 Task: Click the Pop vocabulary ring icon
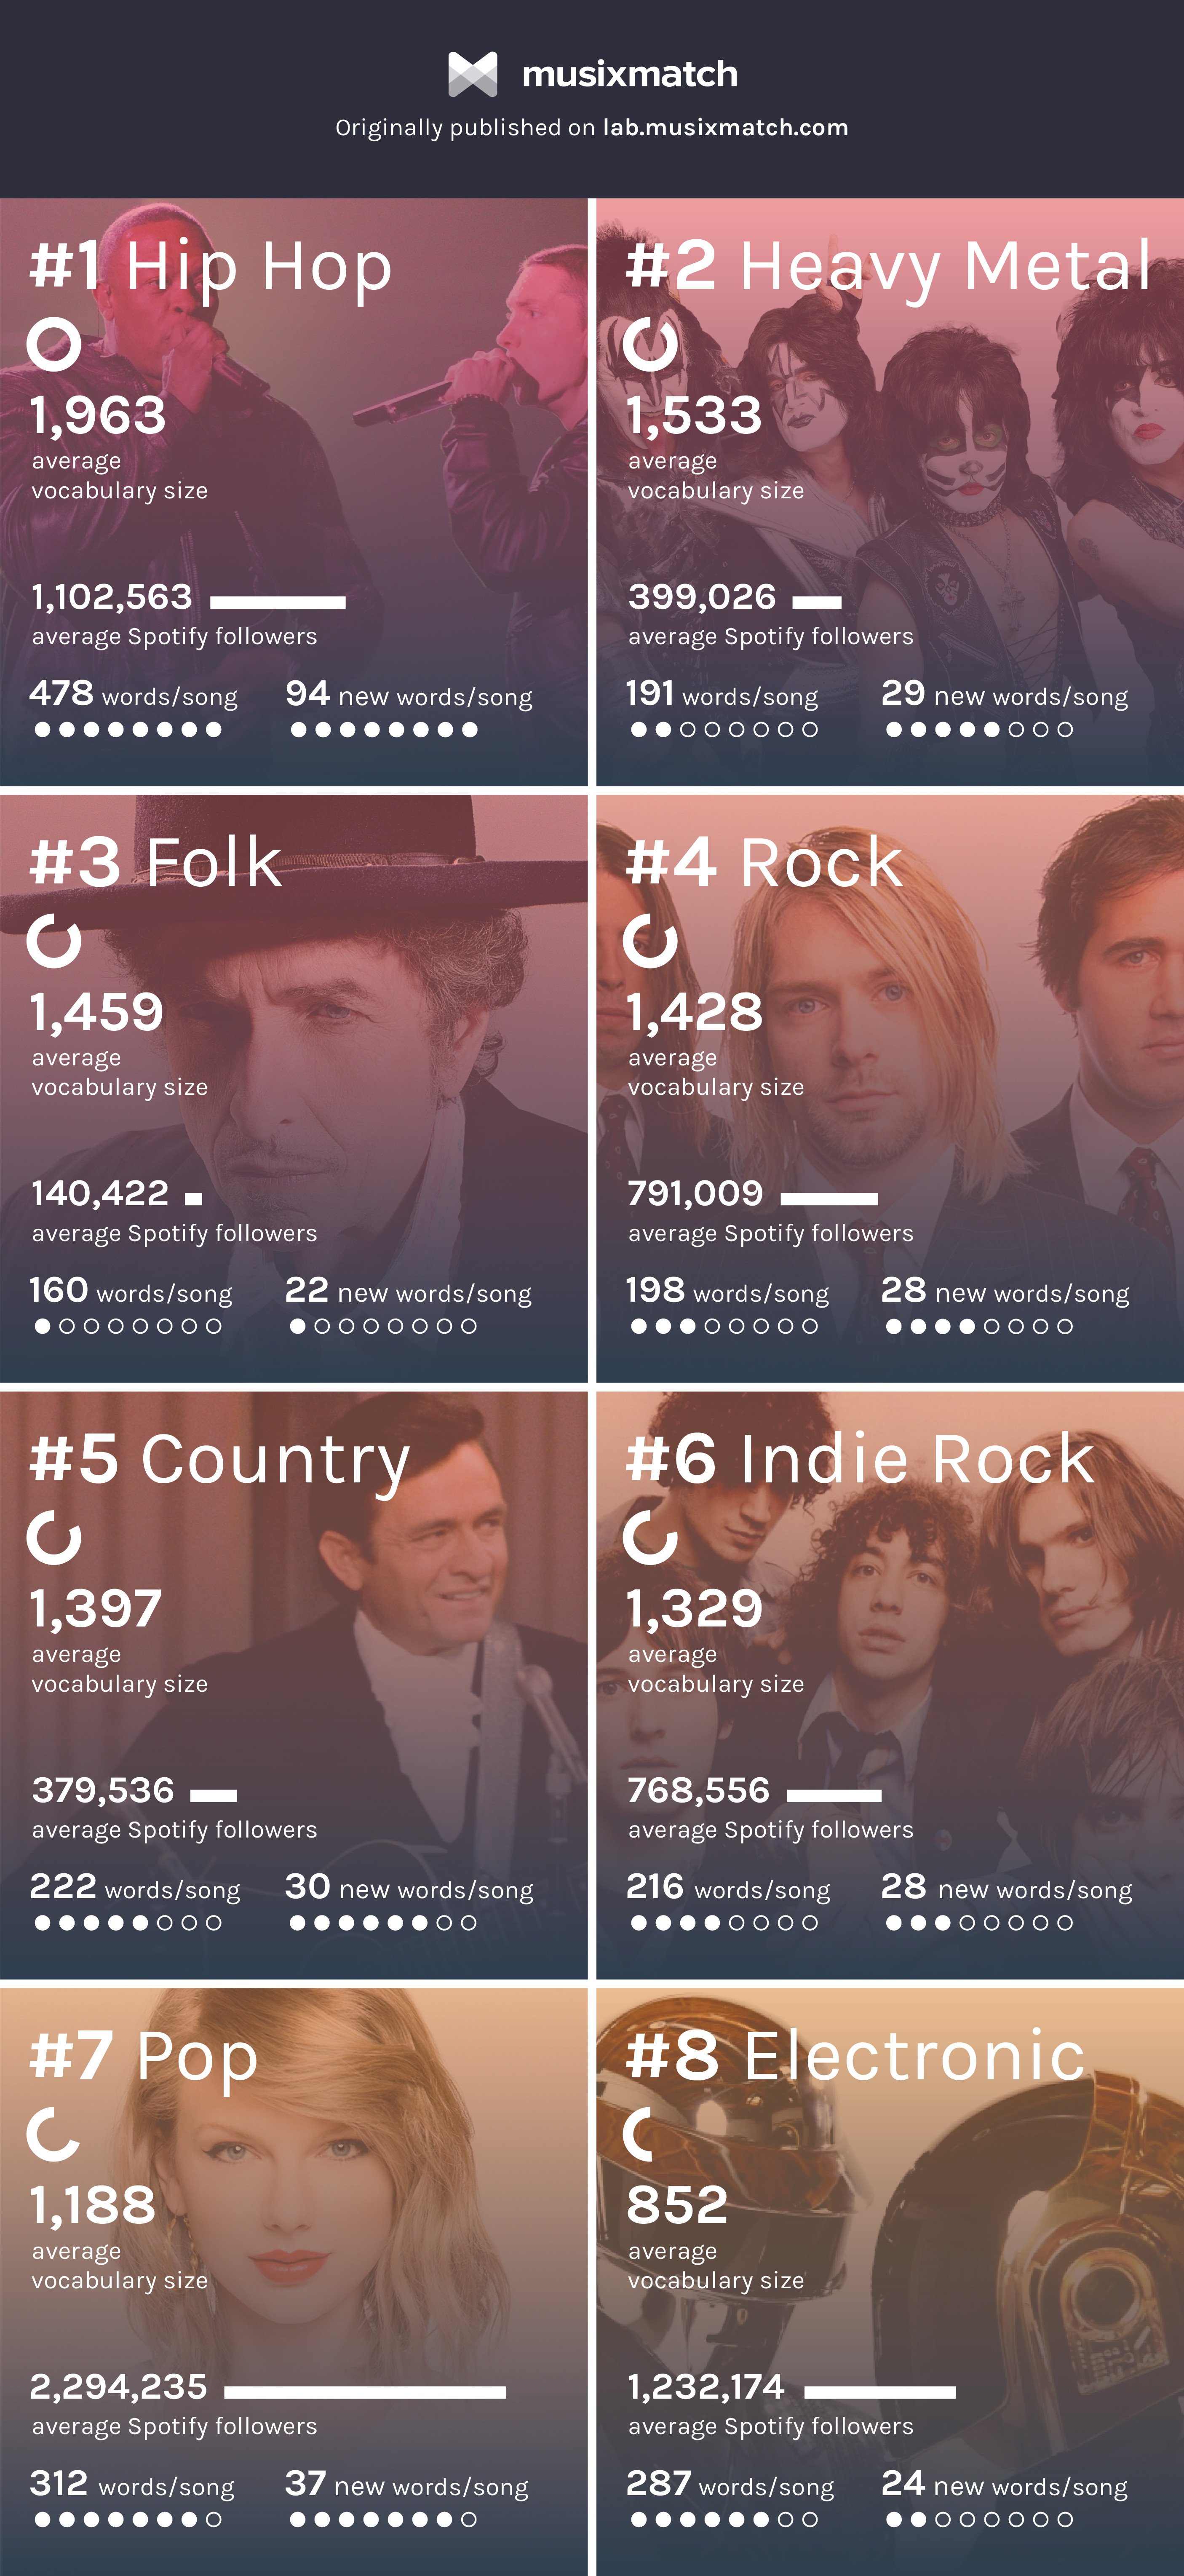[54, 2134]
